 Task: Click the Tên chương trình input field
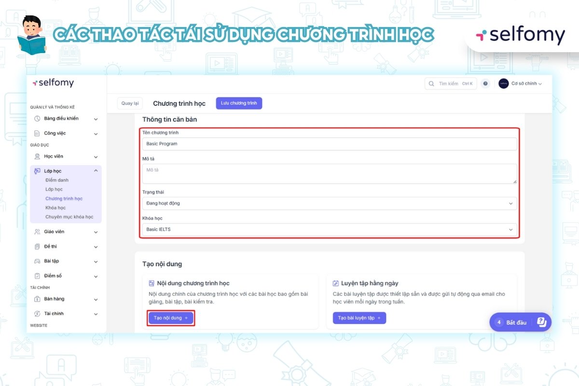point(329,144)
